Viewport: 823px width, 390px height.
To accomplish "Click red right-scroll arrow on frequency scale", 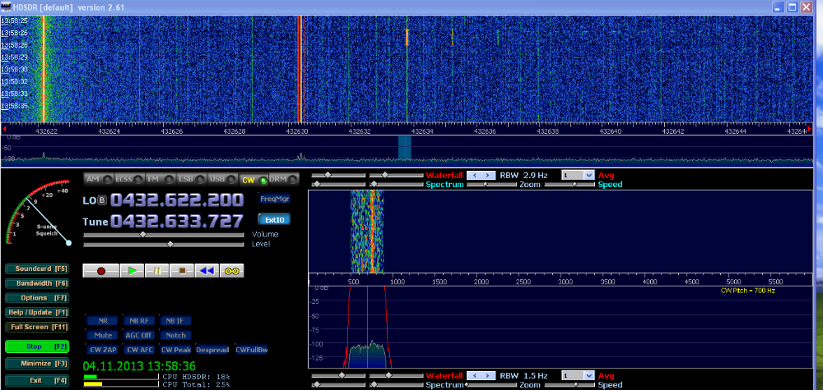I will tap(809, 129).
